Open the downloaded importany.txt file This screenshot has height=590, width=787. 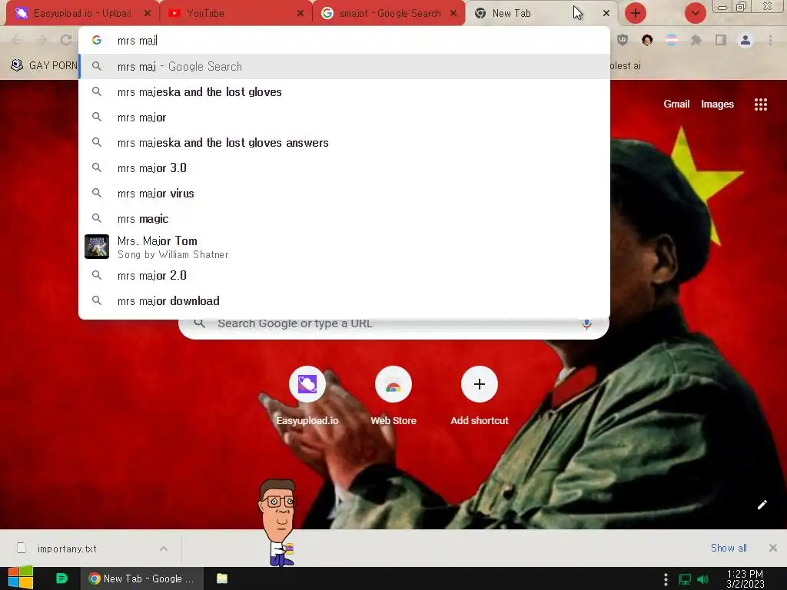click(68, 549)
